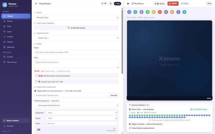Viewport: 215px width, 134px height.
Task: Click the 'bağlı' connection status pill
Action: coord(117,3)
